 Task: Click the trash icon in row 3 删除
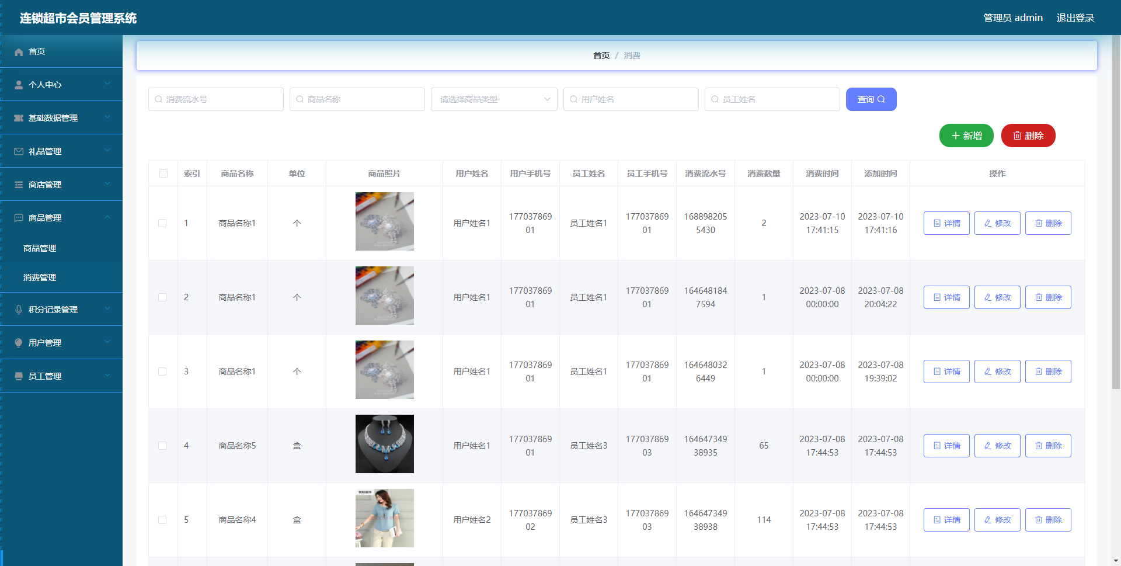(x=1039, y=372)
